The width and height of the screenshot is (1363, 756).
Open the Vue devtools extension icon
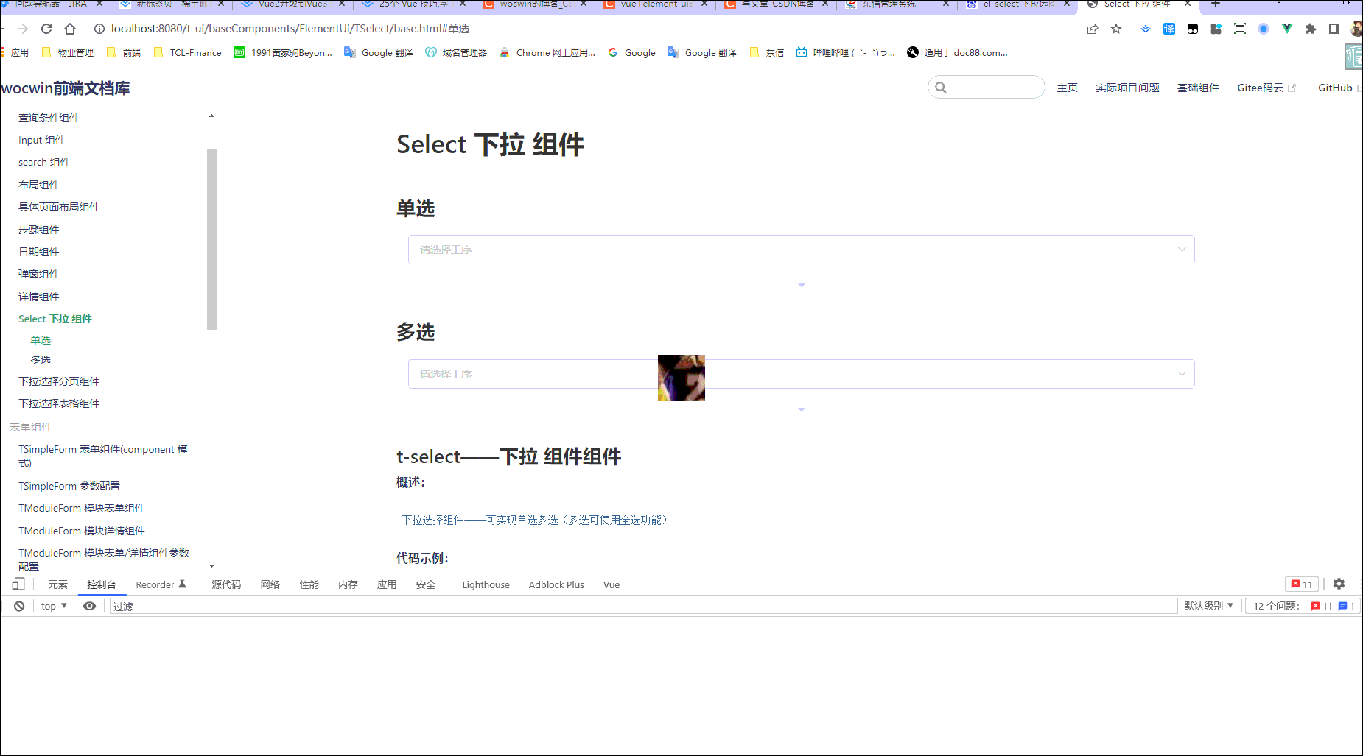(x=1287, y=29)
